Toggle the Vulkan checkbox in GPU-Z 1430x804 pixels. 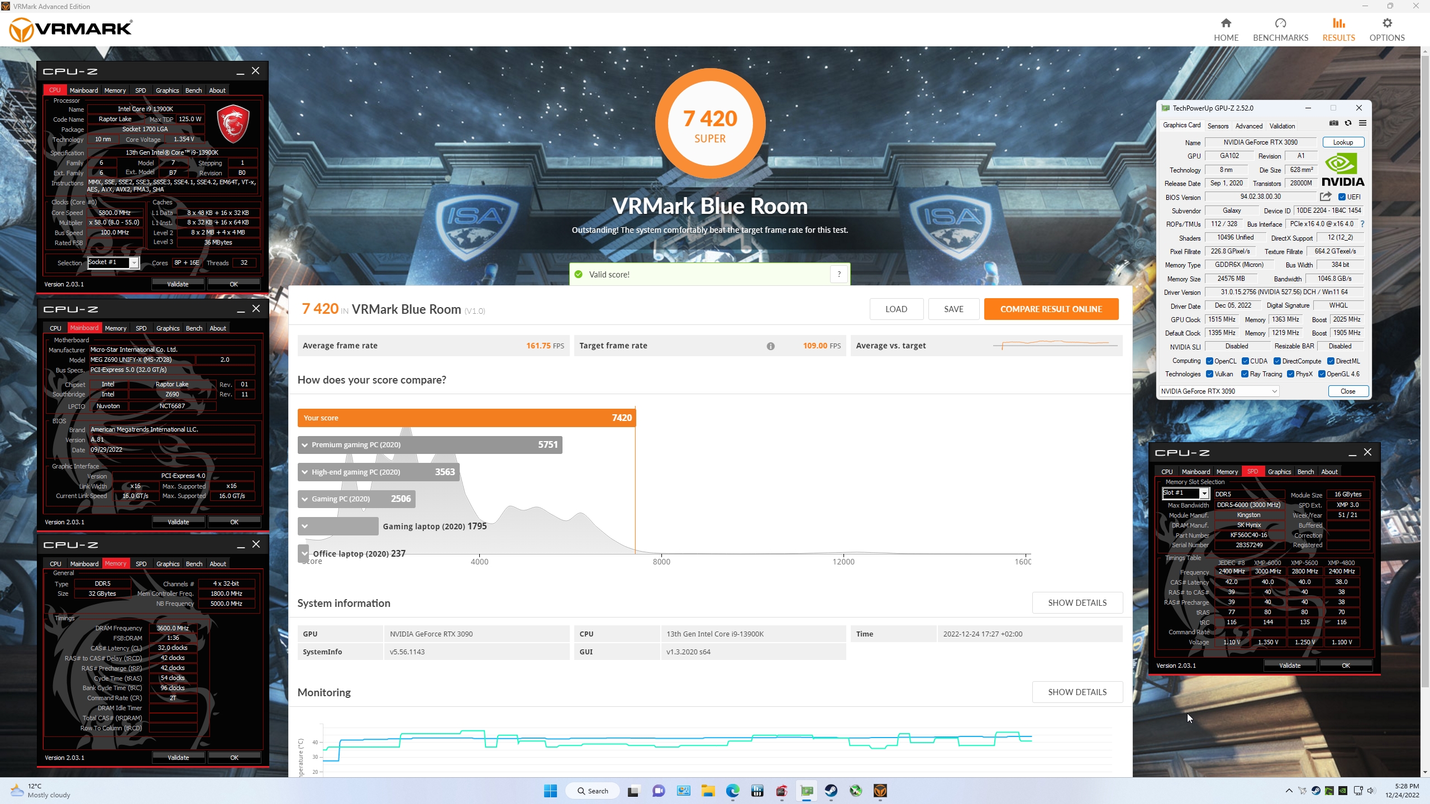[1209, 374]
